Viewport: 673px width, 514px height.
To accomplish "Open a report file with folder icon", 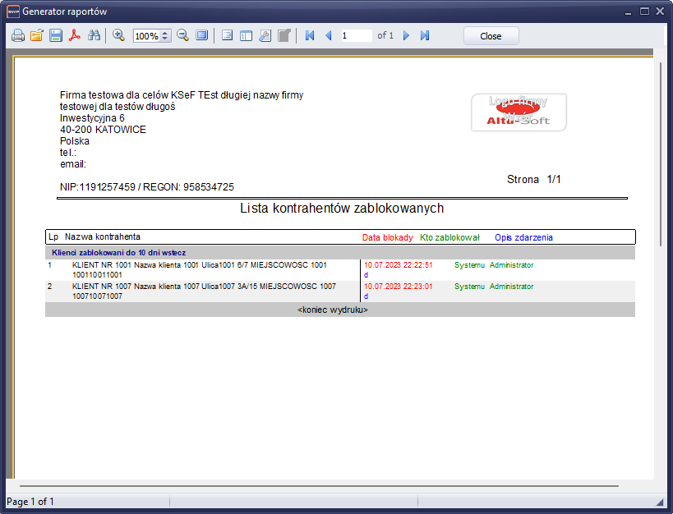I will click(37, 36).
